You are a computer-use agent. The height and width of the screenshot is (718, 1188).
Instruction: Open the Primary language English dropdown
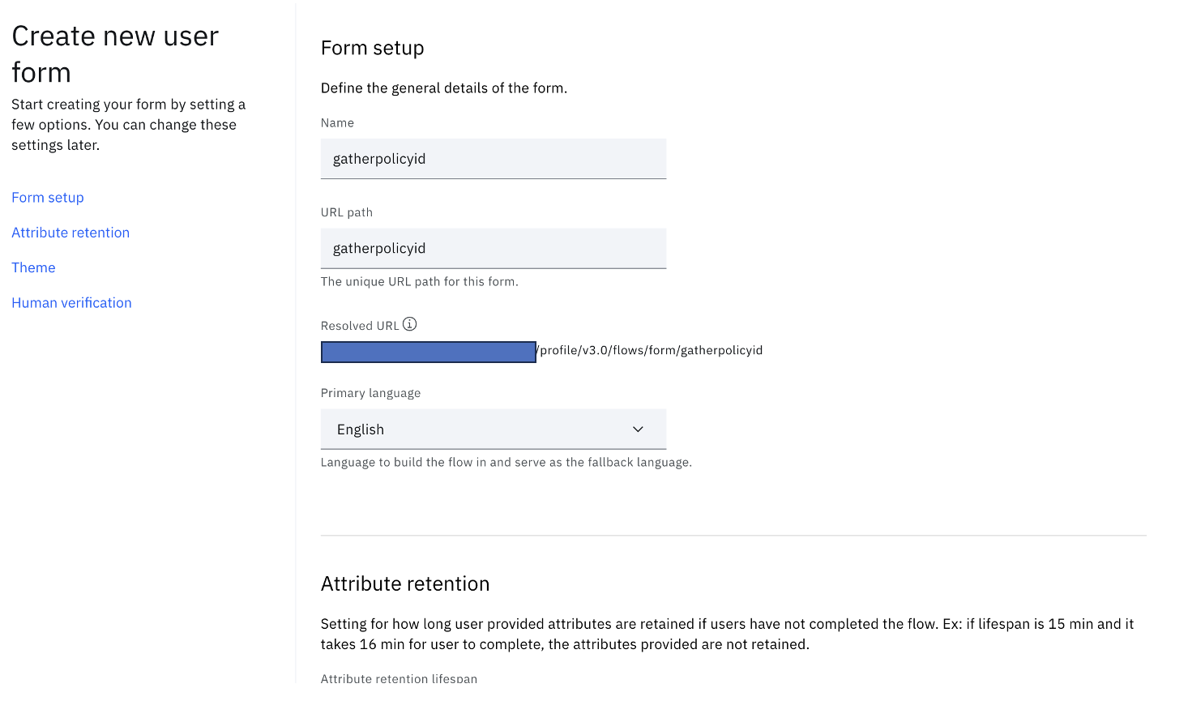pyautogui.click(x=493, y=430)
